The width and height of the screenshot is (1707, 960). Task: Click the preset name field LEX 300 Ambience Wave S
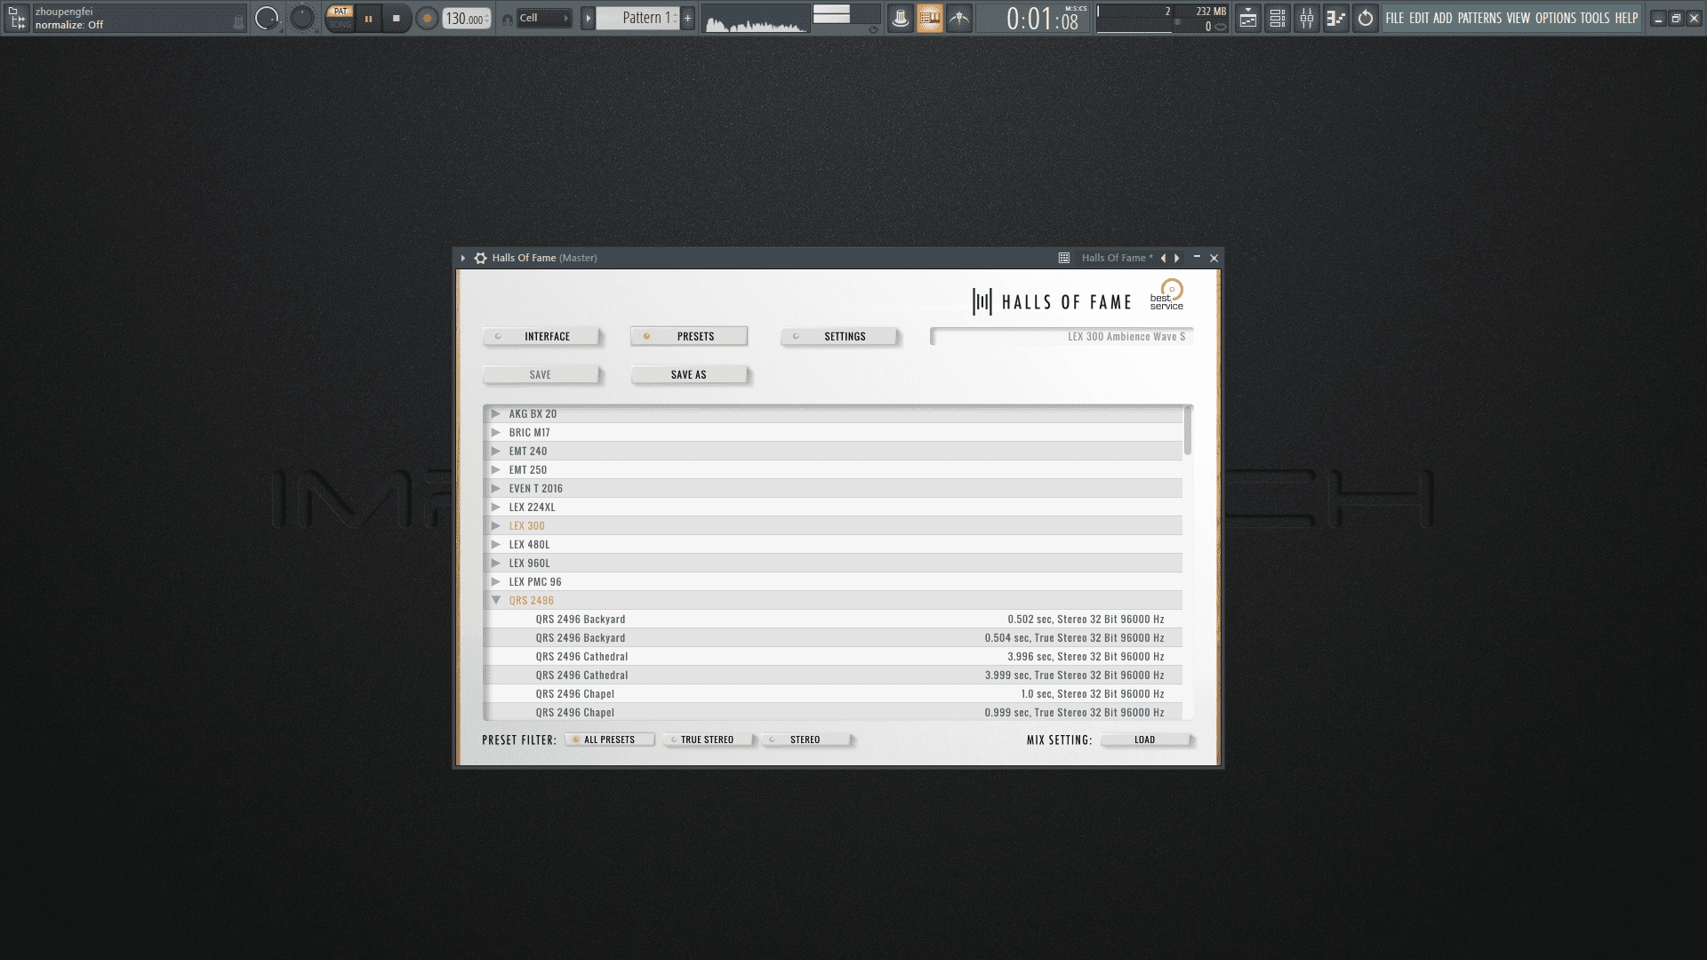pos(1062,337)
